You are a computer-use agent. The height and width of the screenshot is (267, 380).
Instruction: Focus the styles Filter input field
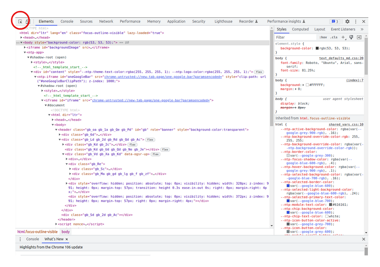click(295, 37)
